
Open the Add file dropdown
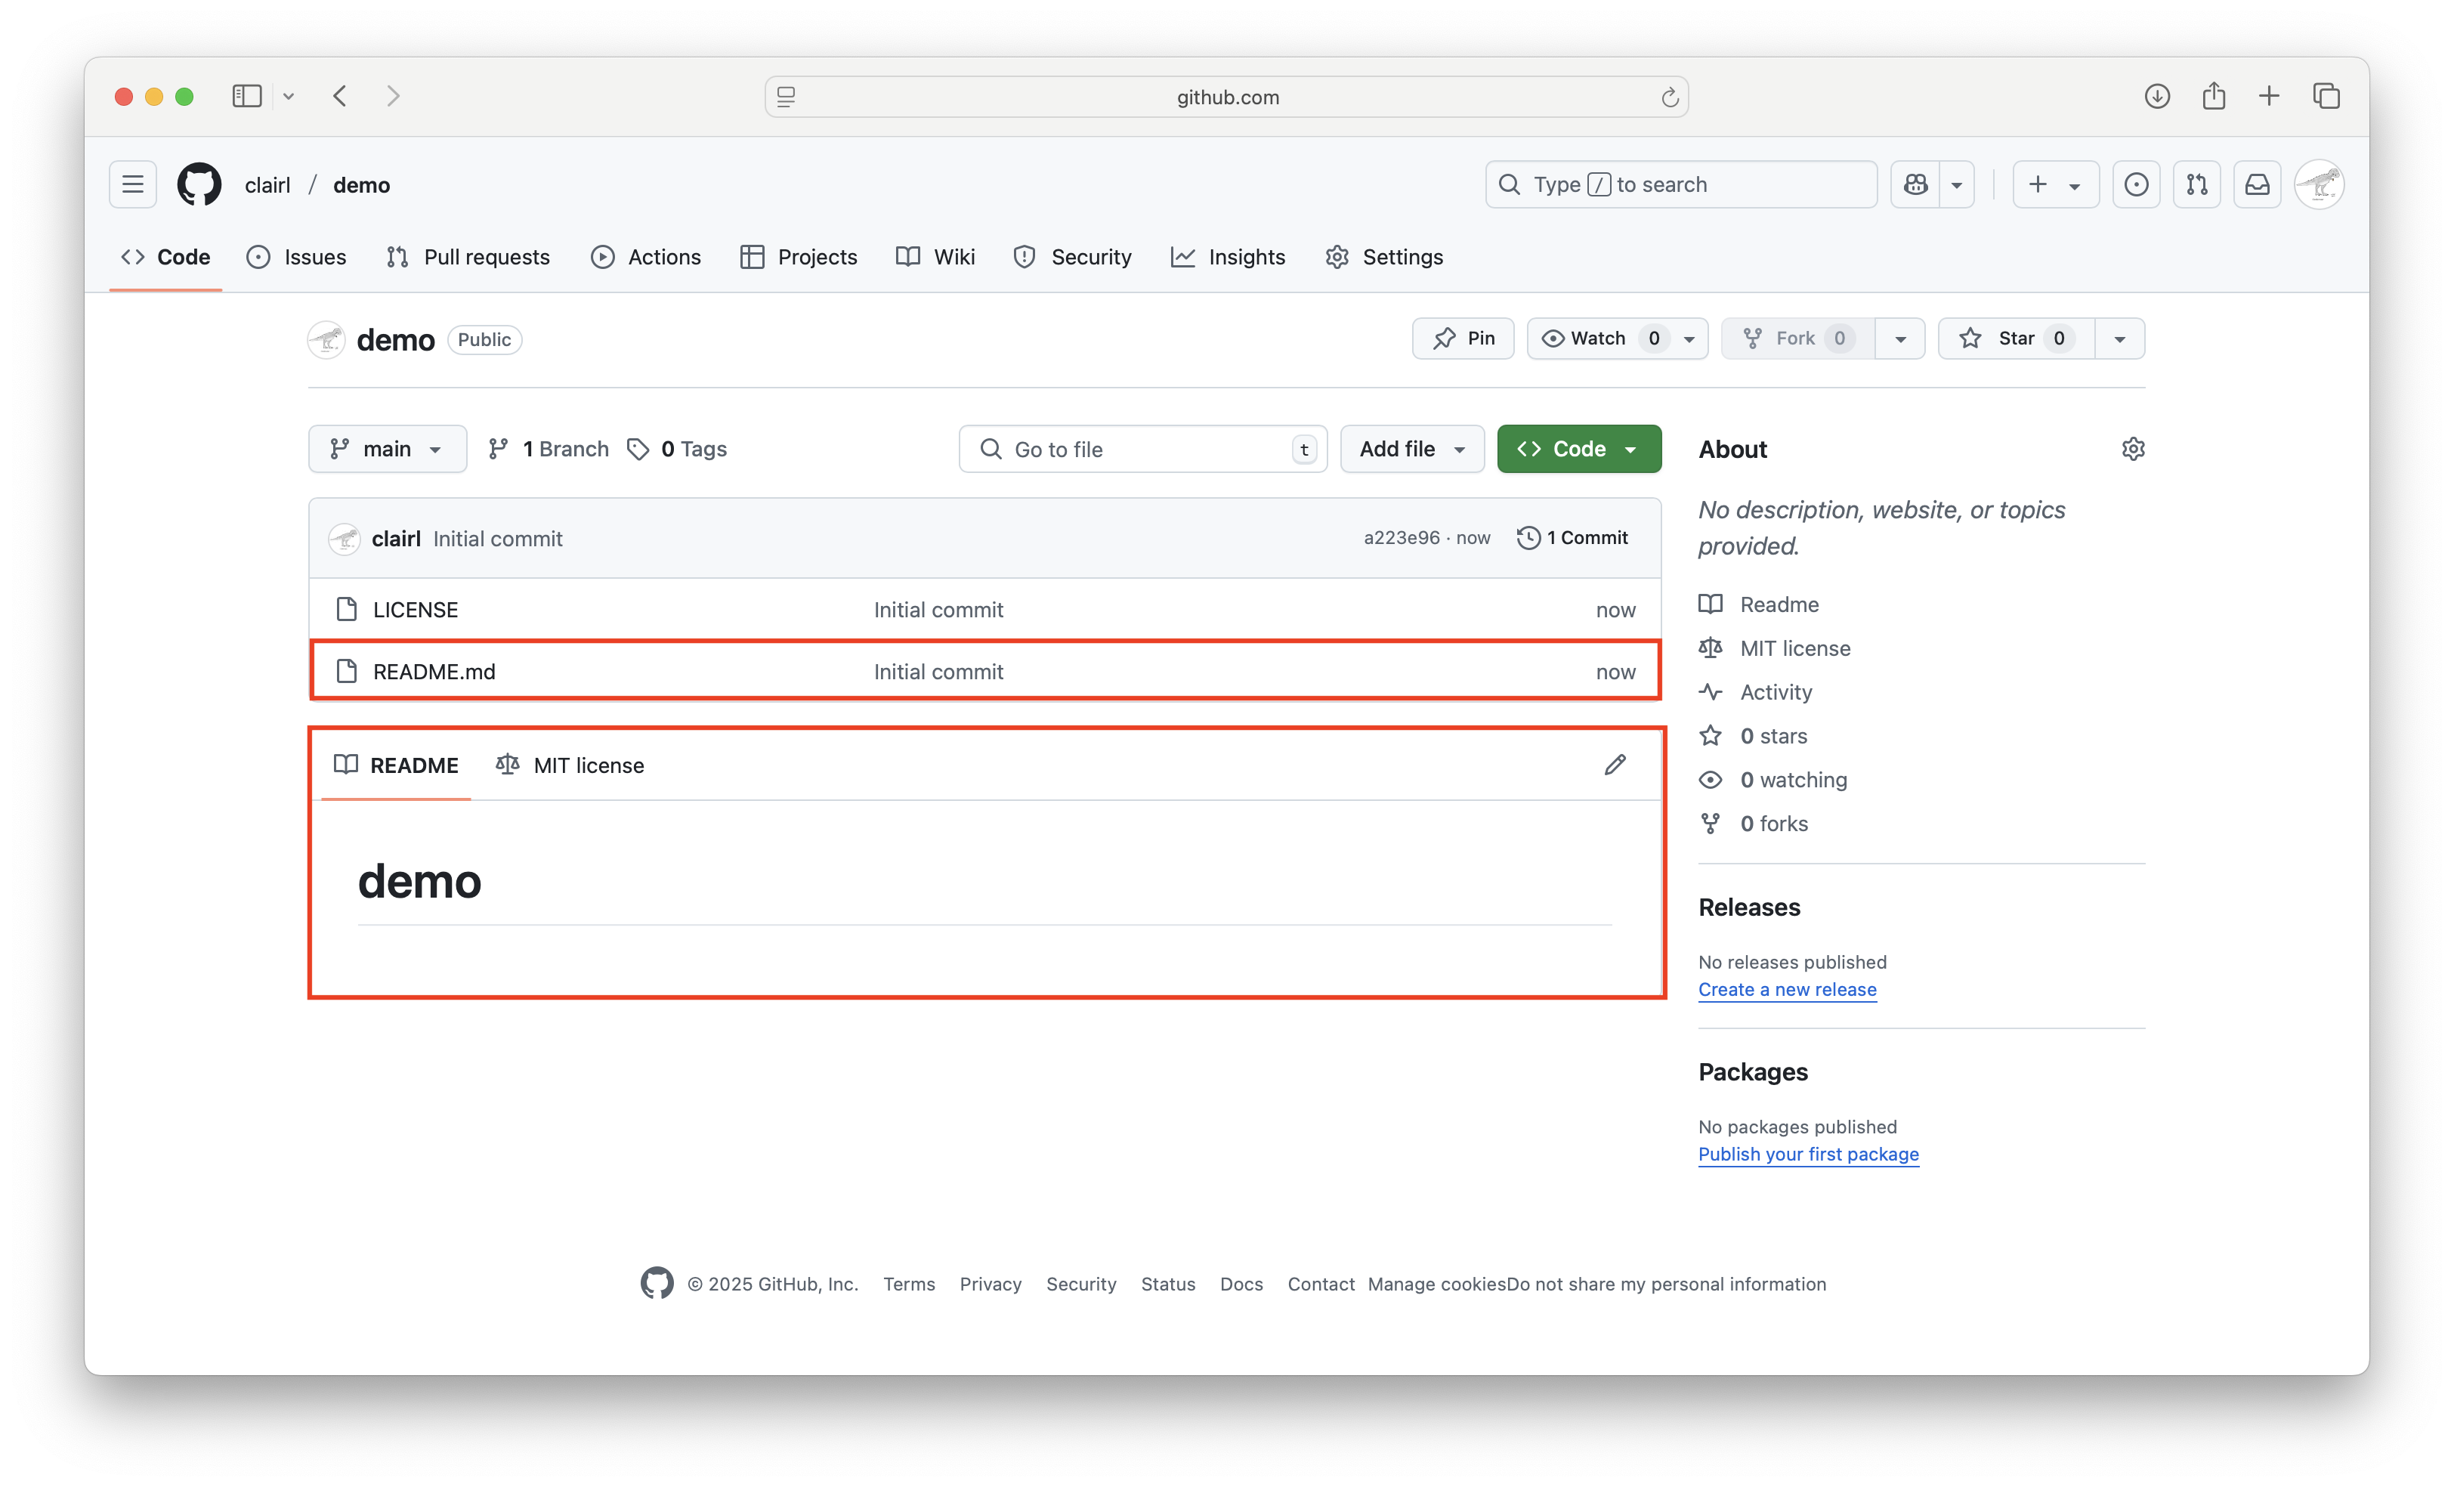(1411, 449)
